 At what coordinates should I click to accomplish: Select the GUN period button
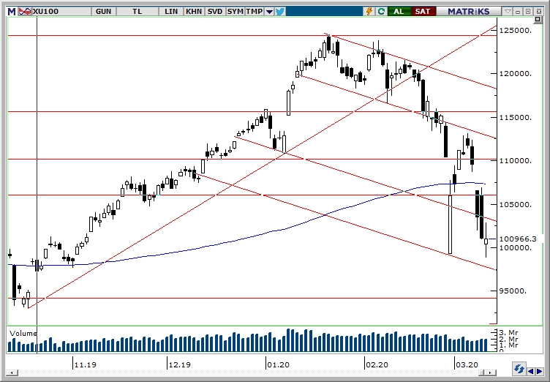pyautogui.click(x=103, y=11)
